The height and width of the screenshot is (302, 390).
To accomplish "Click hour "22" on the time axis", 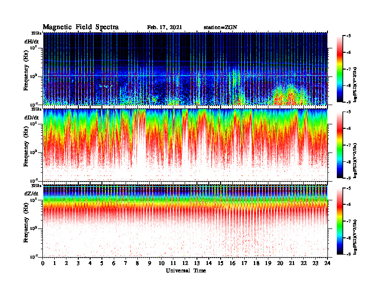I will click(x=304, y=263).
